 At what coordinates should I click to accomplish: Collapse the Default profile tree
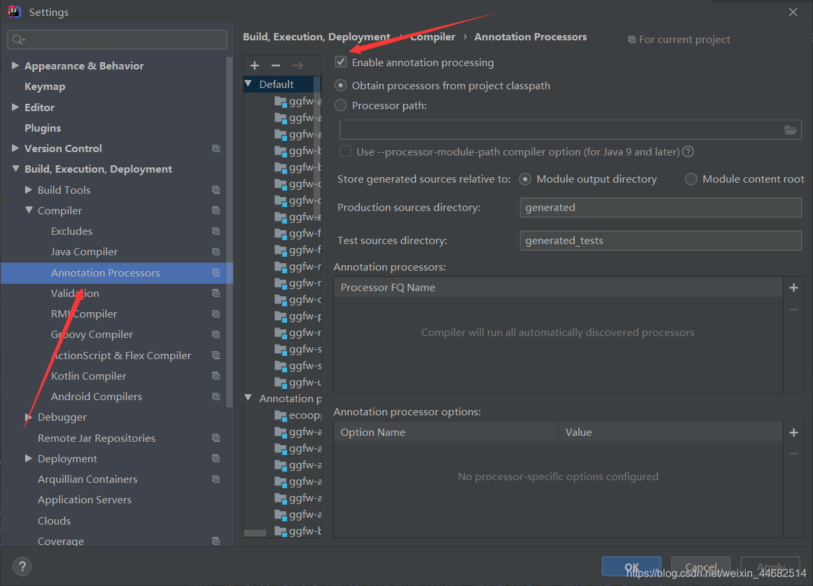pos(249,84)
